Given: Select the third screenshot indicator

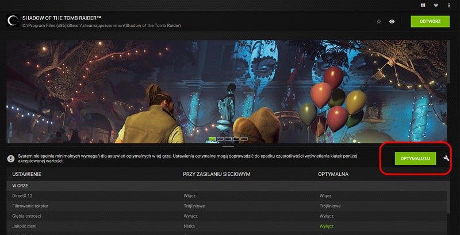Looking at the screenshot, I should [228, 139].
